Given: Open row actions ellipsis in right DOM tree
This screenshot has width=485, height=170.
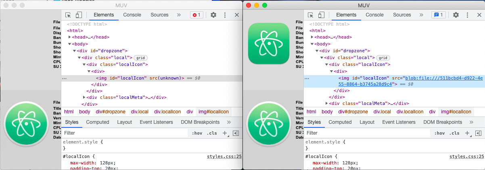Looking at the screenshot, I should [306, 78].
